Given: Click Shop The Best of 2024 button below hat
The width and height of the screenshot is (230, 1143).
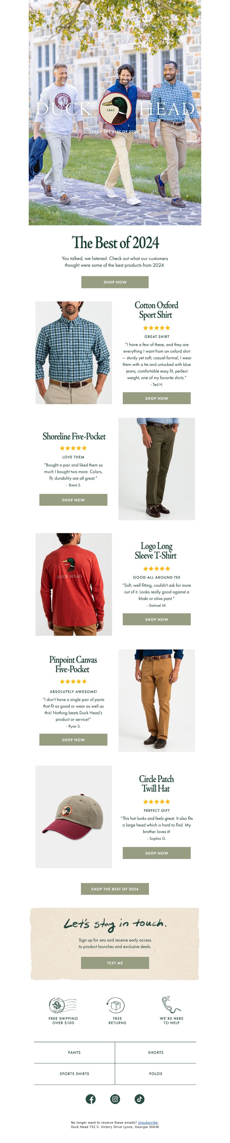Looking at the screenshot, I should click(115, 889).
